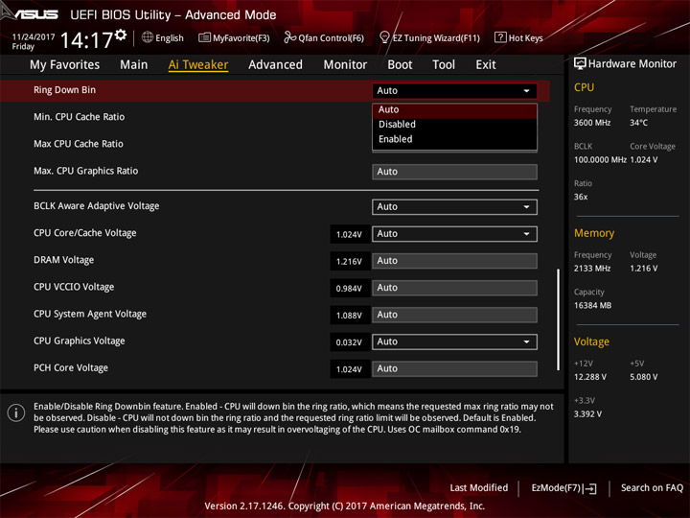This screenshot has width=690, height=518.
Task: Click the CPU VCCIO Voltage Auto field
Action: point(454,288)
